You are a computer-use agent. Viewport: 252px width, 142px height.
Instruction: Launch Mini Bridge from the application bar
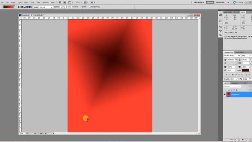tap(65, 2)
